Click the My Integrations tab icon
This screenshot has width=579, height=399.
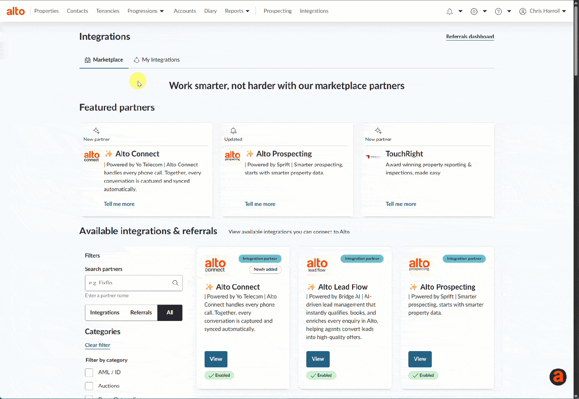[x=136, y=60]
